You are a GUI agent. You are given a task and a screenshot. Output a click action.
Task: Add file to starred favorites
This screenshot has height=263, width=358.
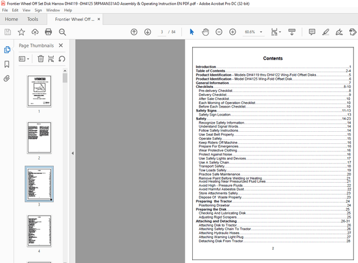(x=21, y=32)
